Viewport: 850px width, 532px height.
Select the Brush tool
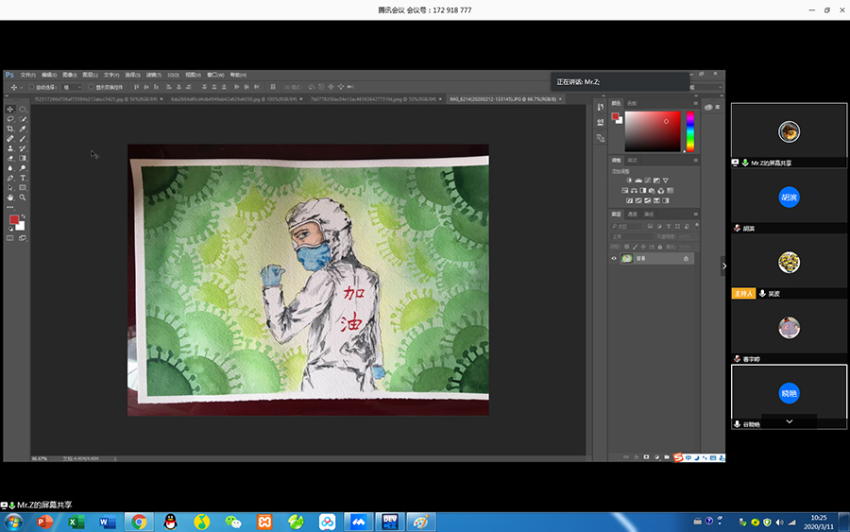[x=23, y=138]
